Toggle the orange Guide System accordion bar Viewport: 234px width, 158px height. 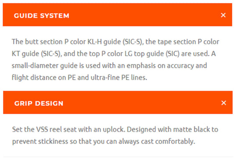pos(118,15)
